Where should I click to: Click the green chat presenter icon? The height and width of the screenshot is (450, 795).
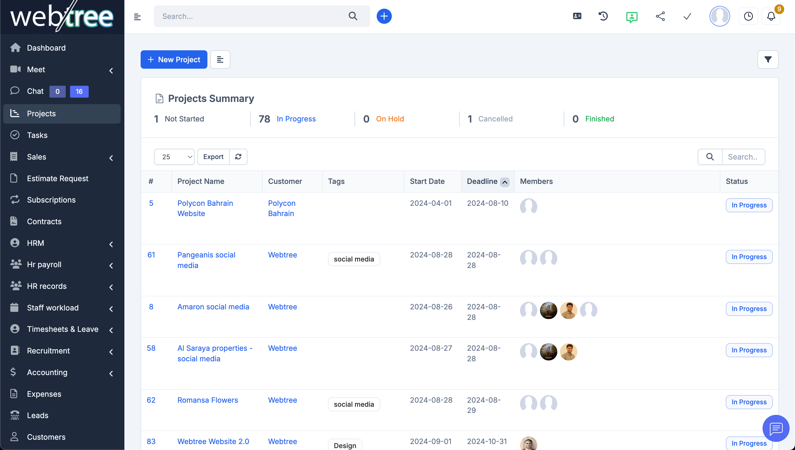632,17
